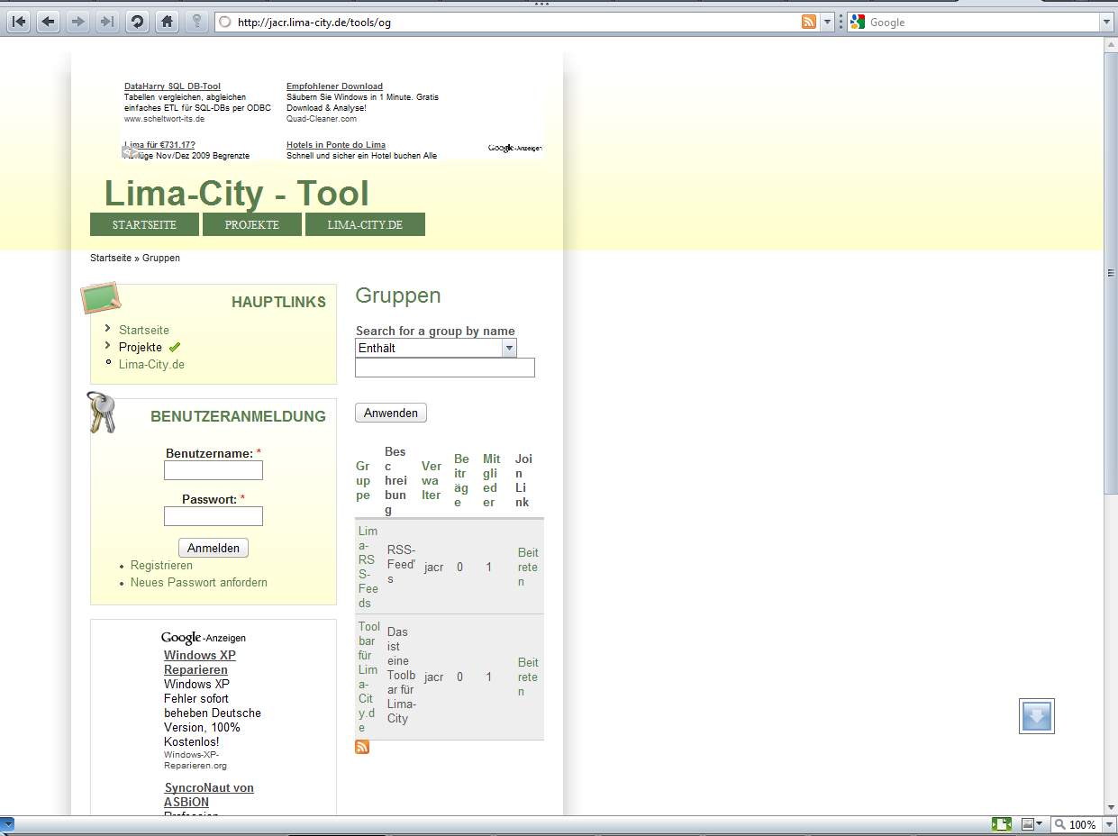Sort table by Verwalter column
This screenshot has width=1118, height=836.
click(432, 480)
